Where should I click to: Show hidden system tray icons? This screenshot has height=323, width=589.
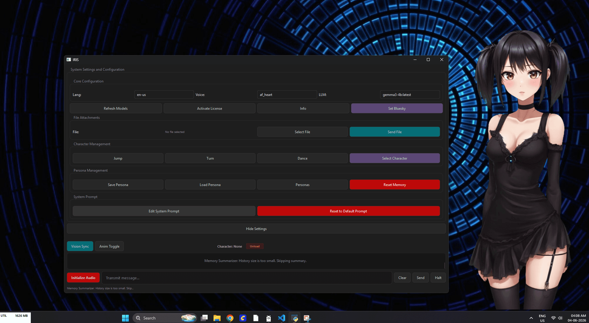(x=531, y=318)
